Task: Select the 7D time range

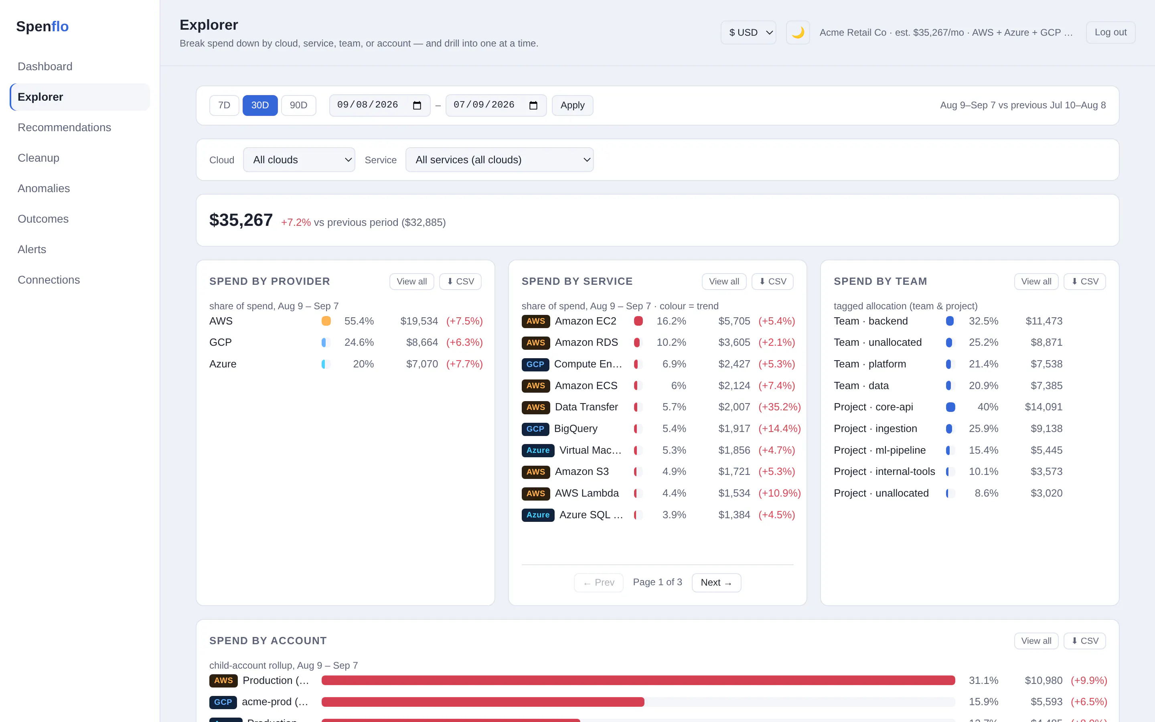Action: click(224, 105)
